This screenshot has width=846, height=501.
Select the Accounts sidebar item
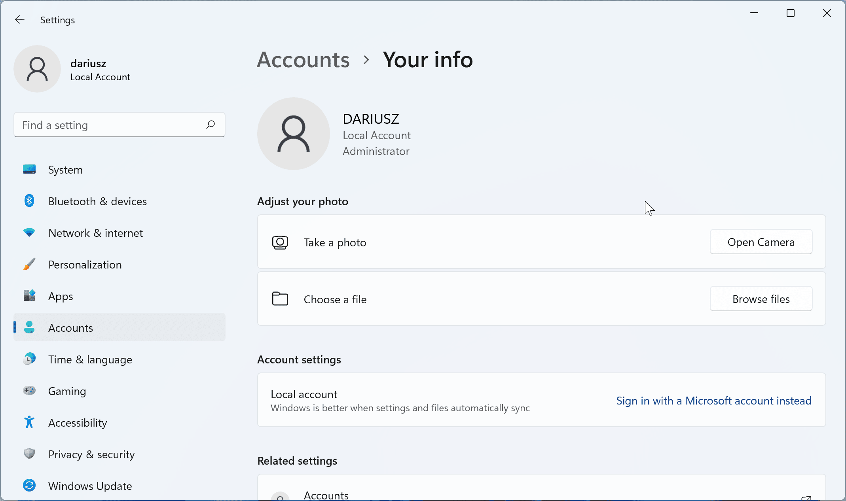point(120,327)
